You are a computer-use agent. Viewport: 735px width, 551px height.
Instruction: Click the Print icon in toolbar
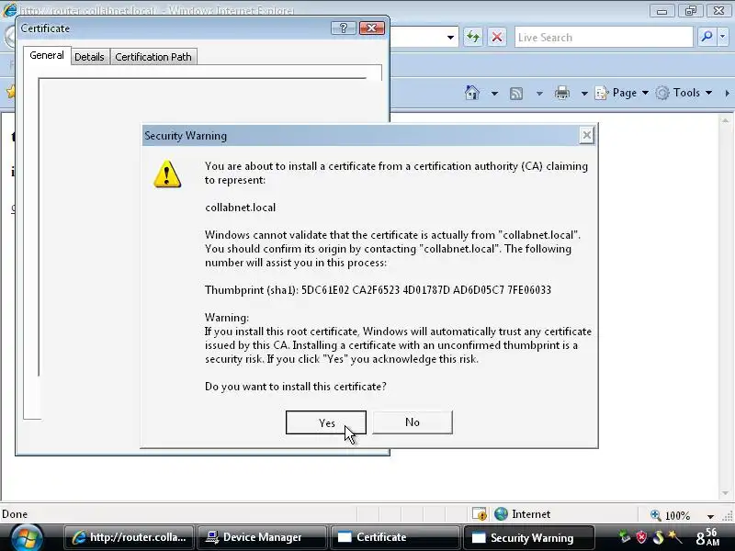pyautogui.click(x=562, y=93)
